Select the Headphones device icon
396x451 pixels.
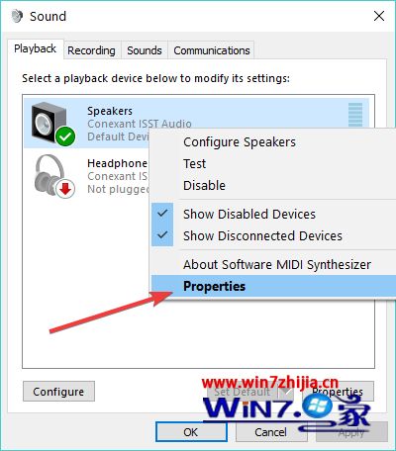click(x=51, y=175)
